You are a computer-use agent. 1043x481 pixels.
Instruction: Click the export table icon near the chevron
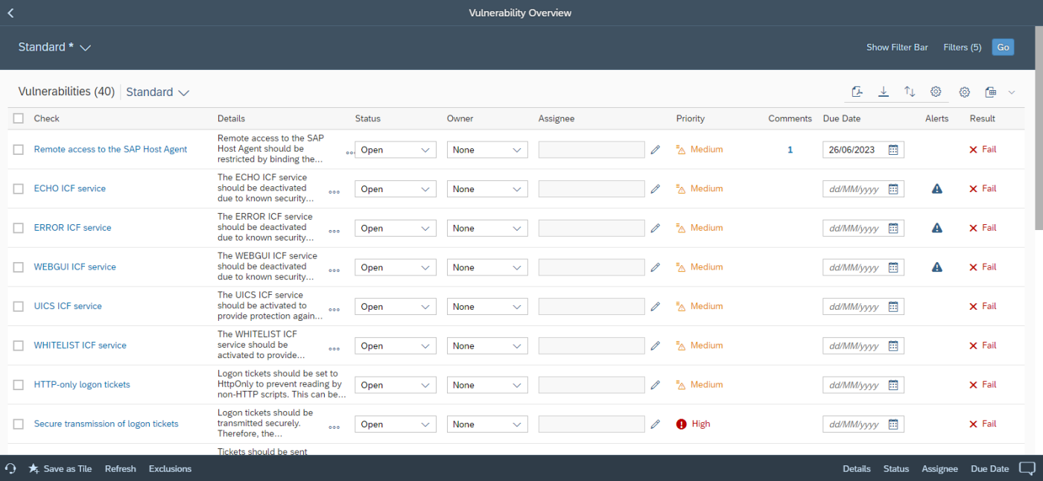[x=990, y=92]
